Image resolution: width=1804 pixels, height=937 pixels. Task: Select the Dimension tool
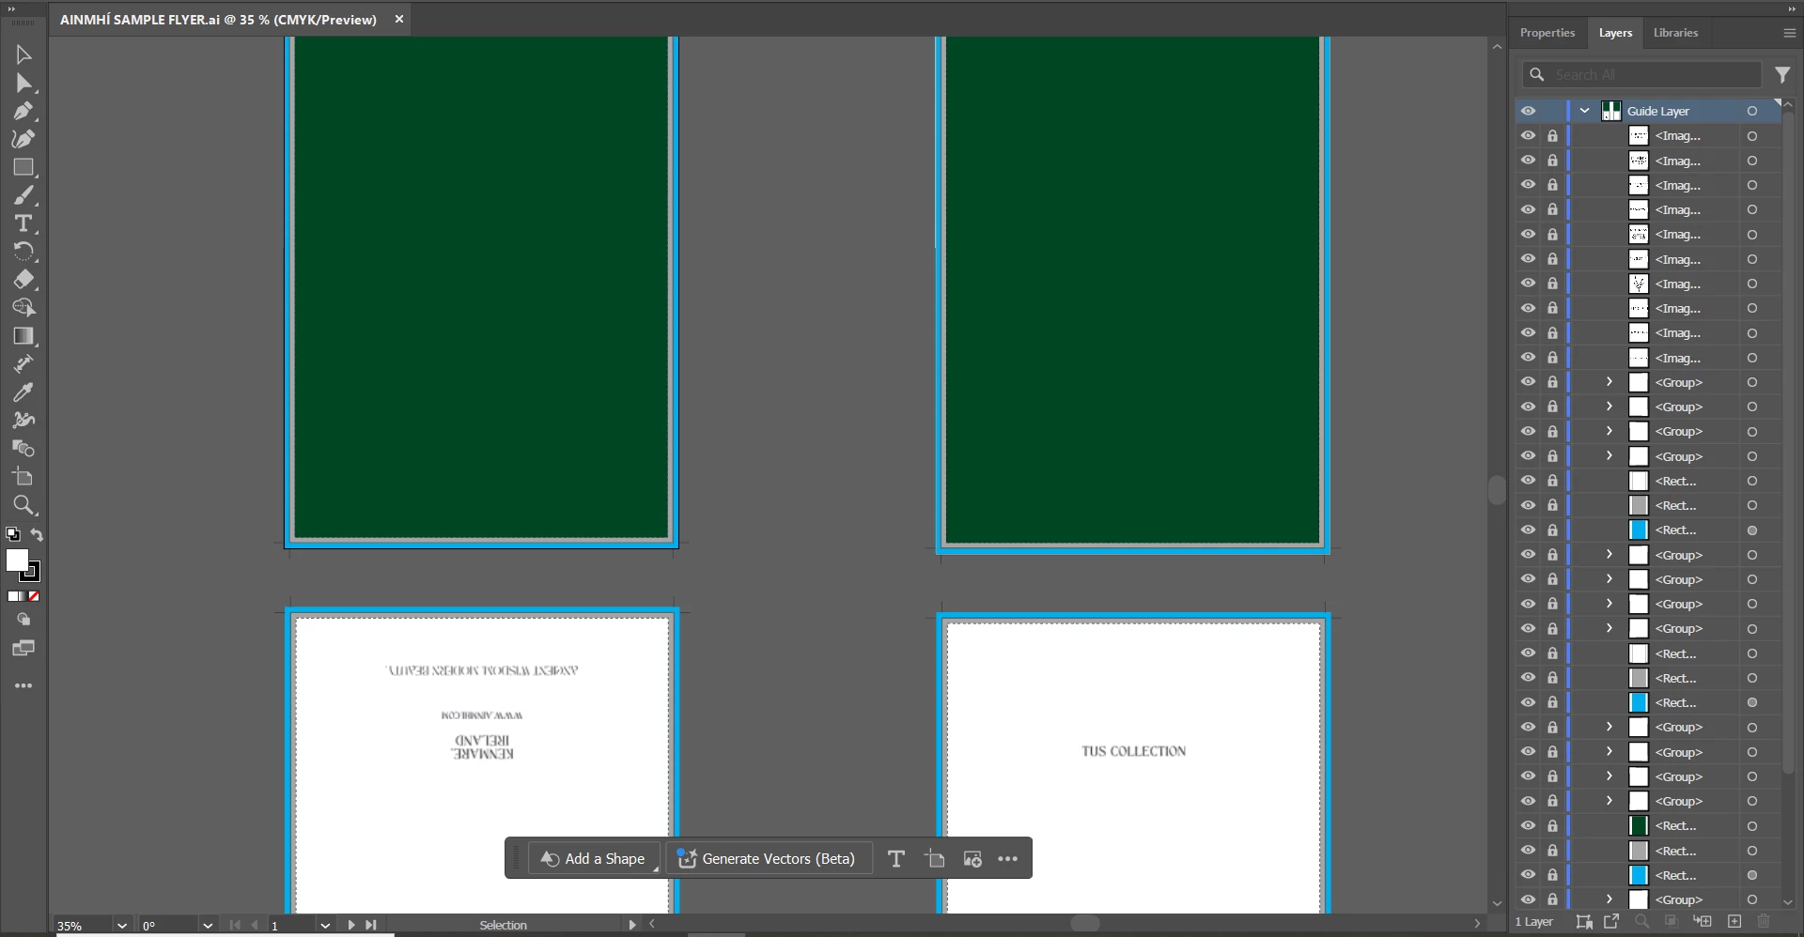pyautogui.click(x=23, y=364)
